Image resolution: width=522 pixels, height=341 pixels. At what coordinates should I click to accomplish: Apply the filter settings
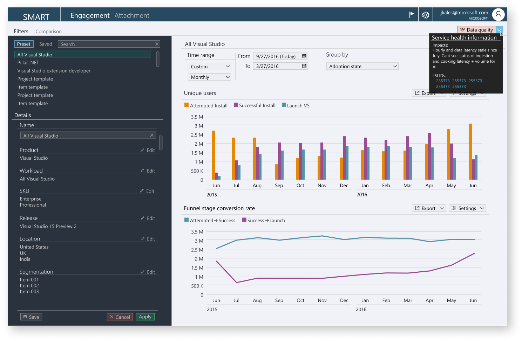click(x=145, y=316)
